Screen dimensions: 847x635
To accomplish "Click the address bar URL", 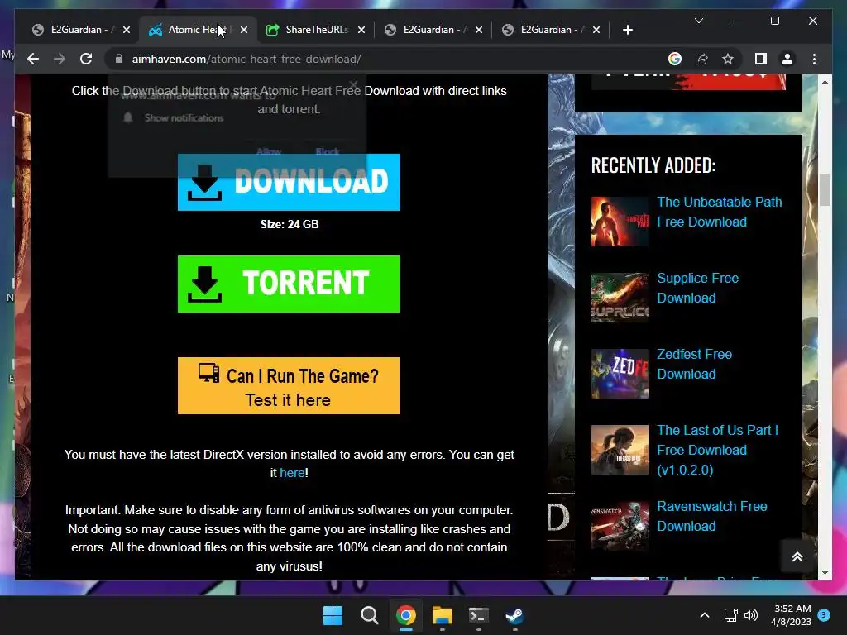I will coord(246,59).
